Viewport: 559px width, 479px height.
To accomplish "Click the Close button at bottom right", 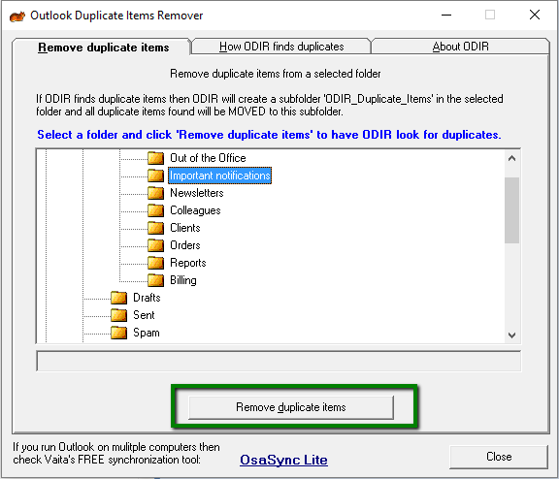I will pos(499,457).
